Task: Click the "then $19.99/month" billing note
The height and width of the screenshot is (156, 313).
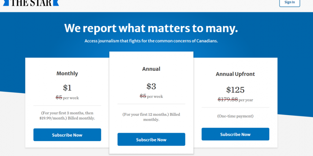Action: pyautogui.click(x=67, y=118)
